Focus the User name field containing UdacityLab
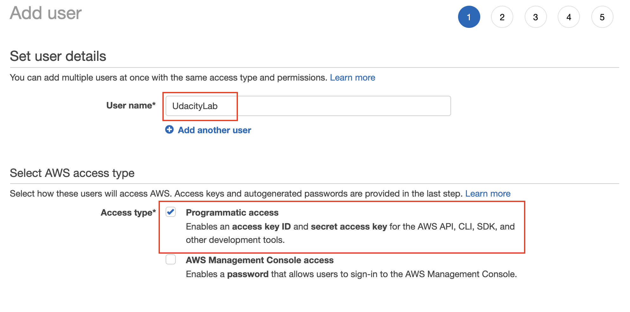 308,106
